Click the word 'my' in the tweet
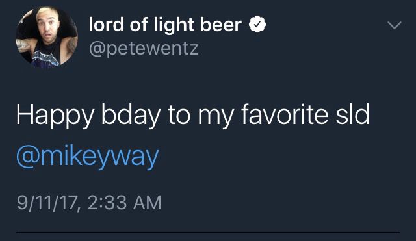 click(x=216, y=118)
